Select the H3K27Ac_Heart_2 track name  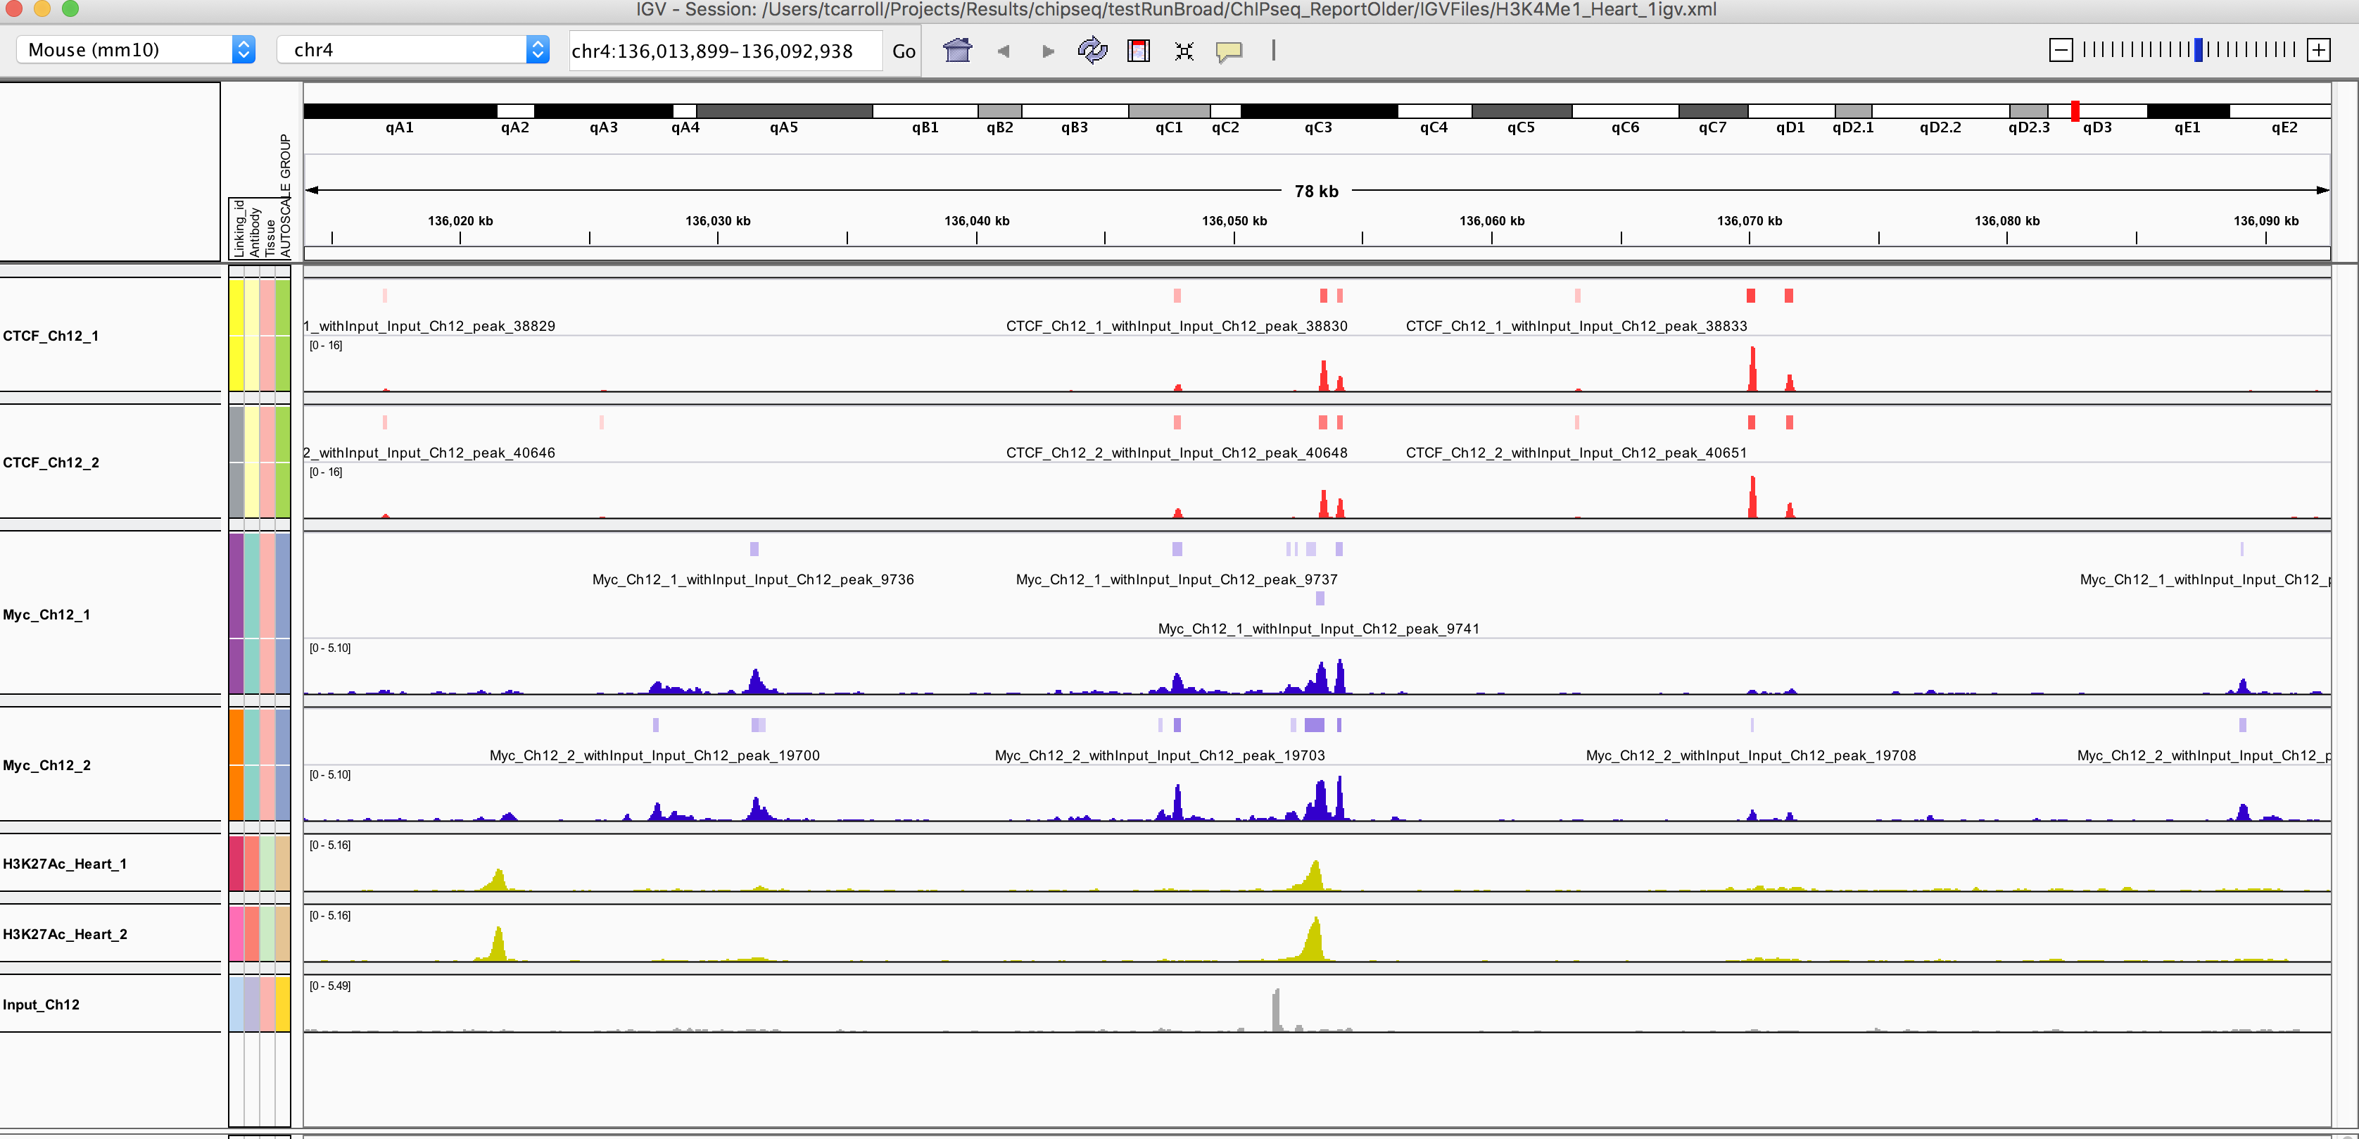pyautogui.click(x=65, y=935)
